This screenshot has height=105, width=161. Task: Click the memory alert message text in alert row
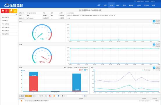coord(37,101)
